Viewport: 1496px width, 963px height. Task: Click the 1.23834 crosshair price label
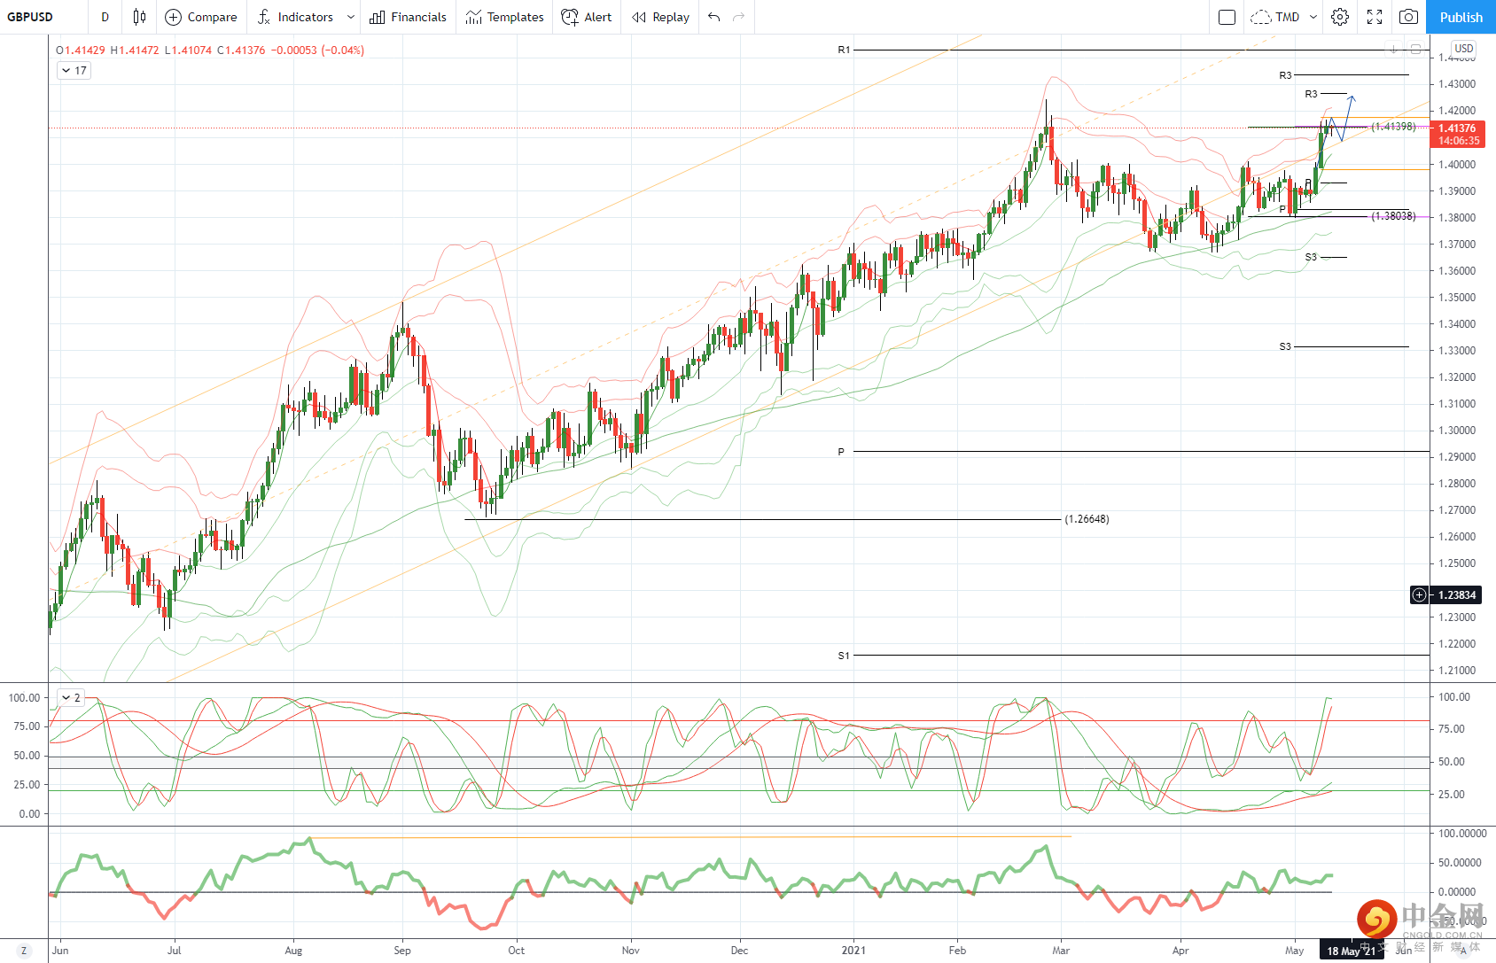1457,595
